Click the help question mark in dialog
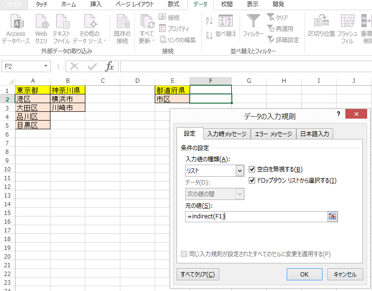The width and height of the screenshot is (372, 291). pyautogui.click(x=339, y=114)
